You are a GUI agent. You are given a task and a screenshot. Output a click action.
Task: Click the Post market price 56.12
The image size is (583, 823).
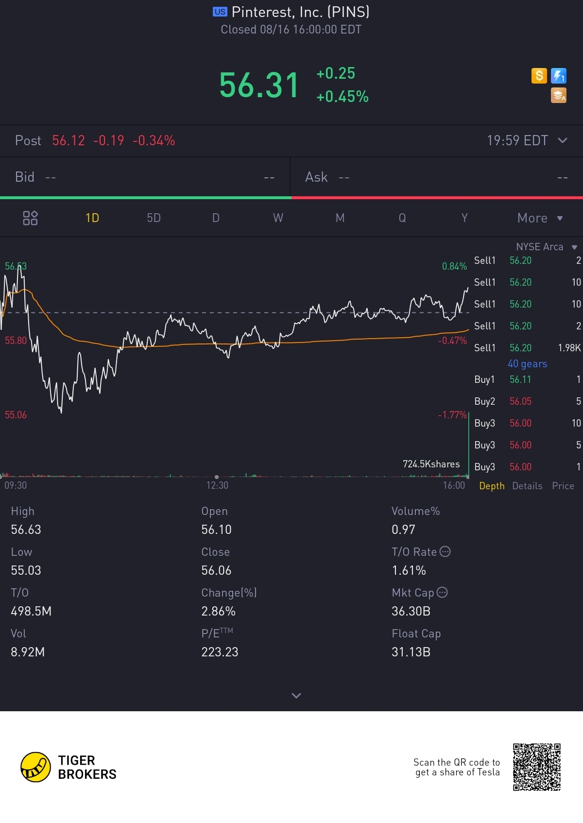69,140
